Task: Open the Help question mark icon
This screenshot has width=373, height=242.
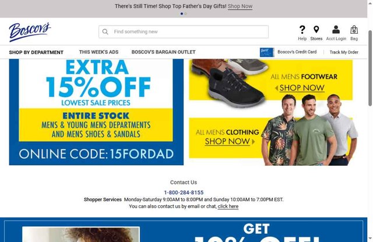Action: 302,30
